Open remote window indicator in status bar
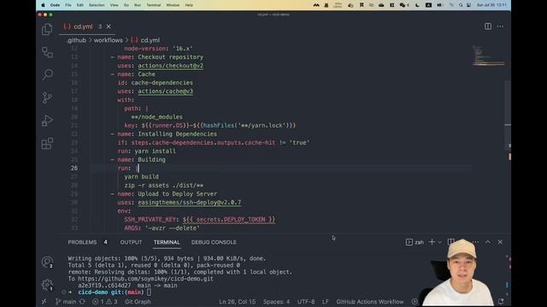Viewport: 547px width, 307px height. 44,302
